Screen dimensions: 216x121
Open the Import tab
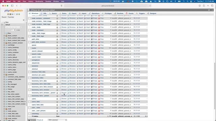click(x=83, y=13)
